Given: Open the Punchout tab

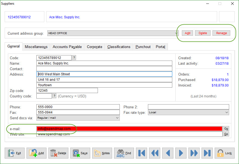Looking at the screenshot, I should 143,47.
